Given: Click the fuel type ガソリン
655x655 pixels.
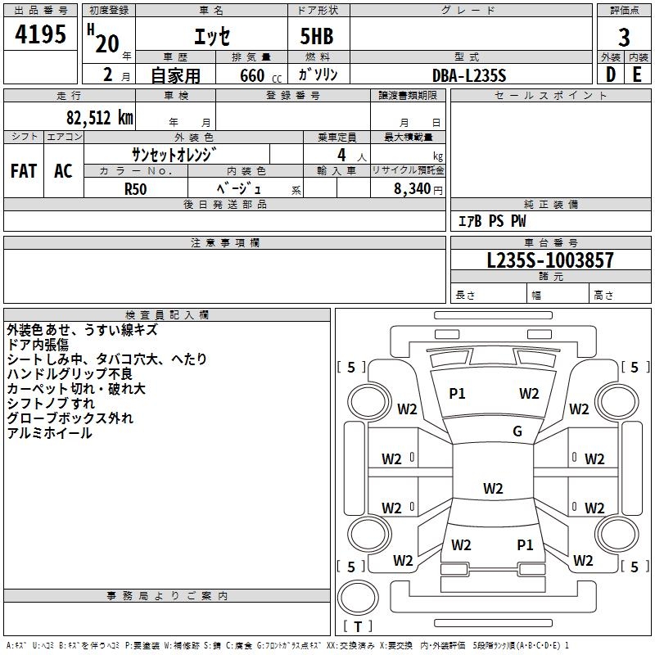Looking at the screenshot, I should [318, 75].
